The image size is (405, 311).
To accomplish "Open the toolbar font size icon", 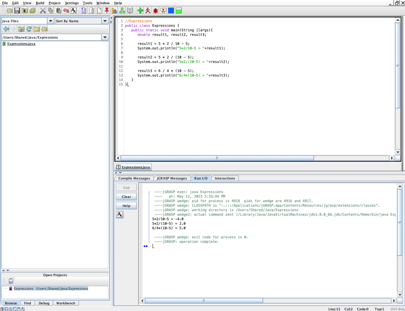I will point(74,11).
